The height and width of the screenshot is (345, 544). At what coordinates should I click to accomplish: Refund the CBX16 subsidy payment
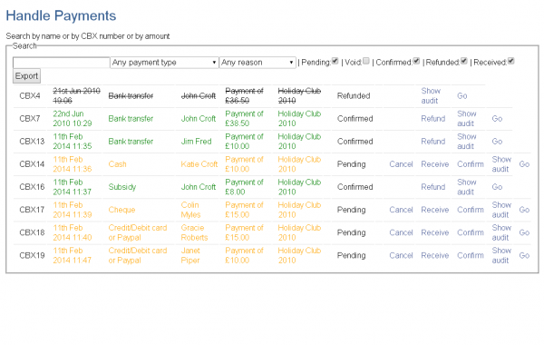click(433, 187)
